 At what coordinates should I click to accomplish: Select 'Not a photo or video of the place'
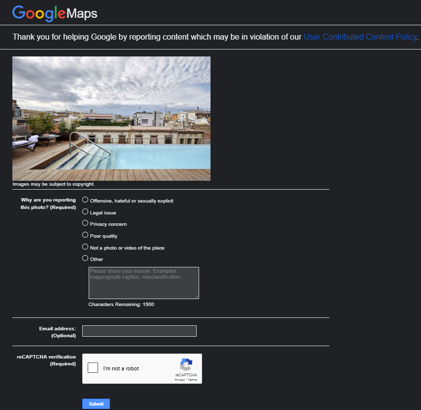pos(85,247)
